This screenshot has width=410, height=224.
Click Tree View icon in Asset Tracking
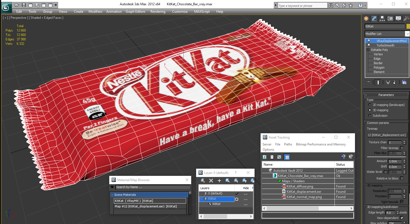point(279,157)
